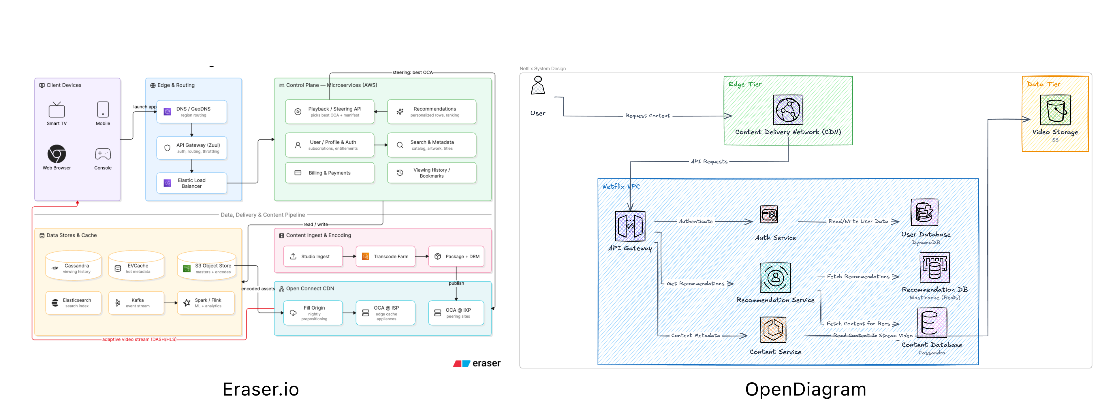
Task: Click the 'adaptive video stream (DASH/HLS)' label
Action: (139, 339)
